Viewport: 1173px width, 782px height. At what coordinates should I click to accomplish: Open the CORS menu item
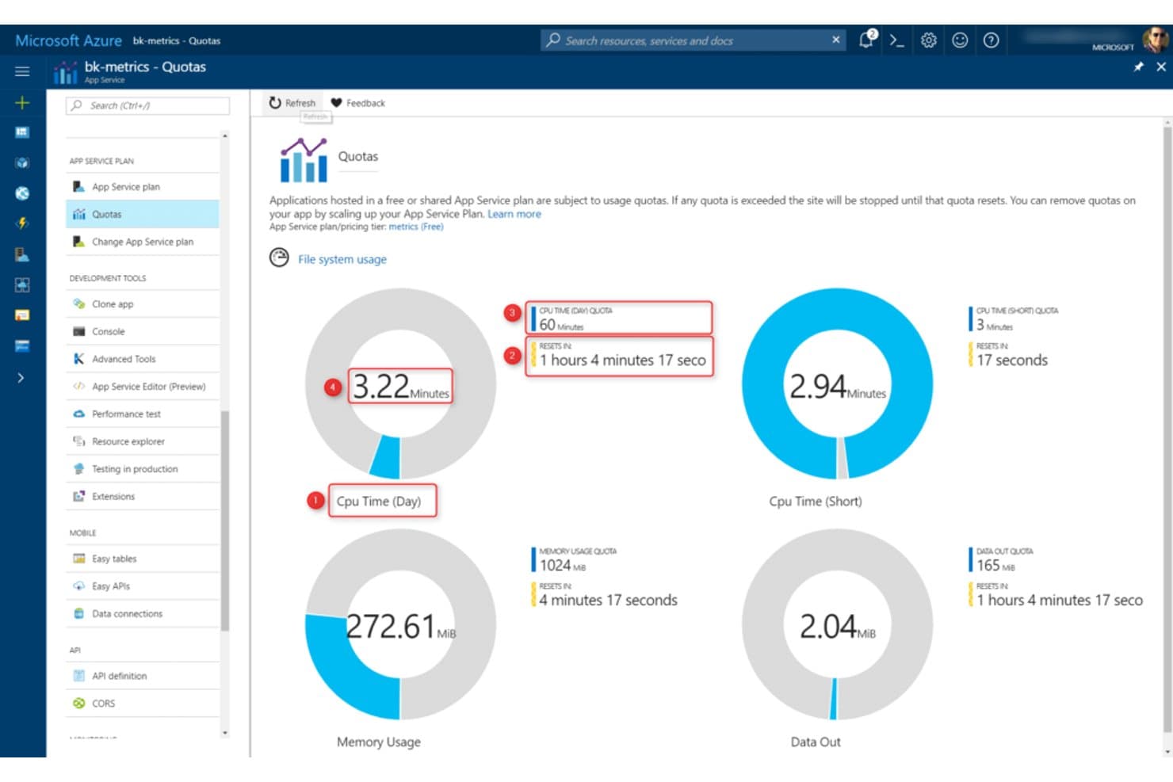(x=143, y=704)
